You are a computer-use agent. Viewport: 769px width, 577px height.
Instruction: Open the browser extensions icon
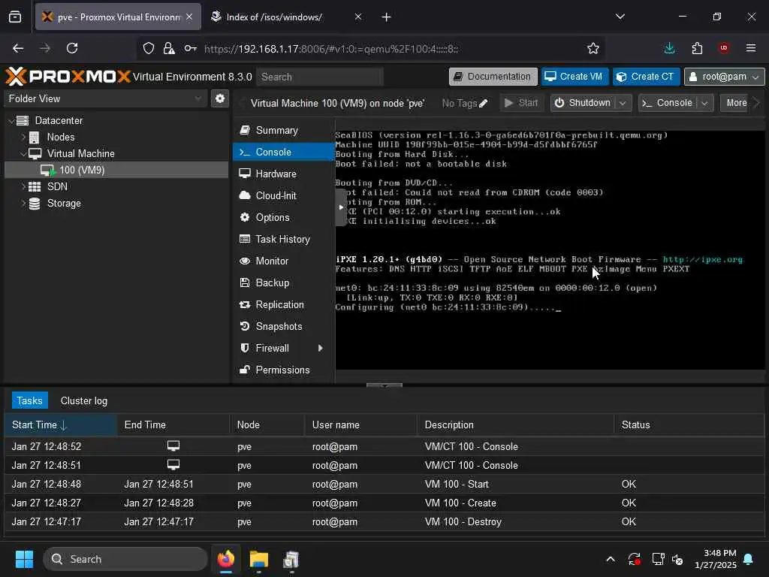point(697,48)
